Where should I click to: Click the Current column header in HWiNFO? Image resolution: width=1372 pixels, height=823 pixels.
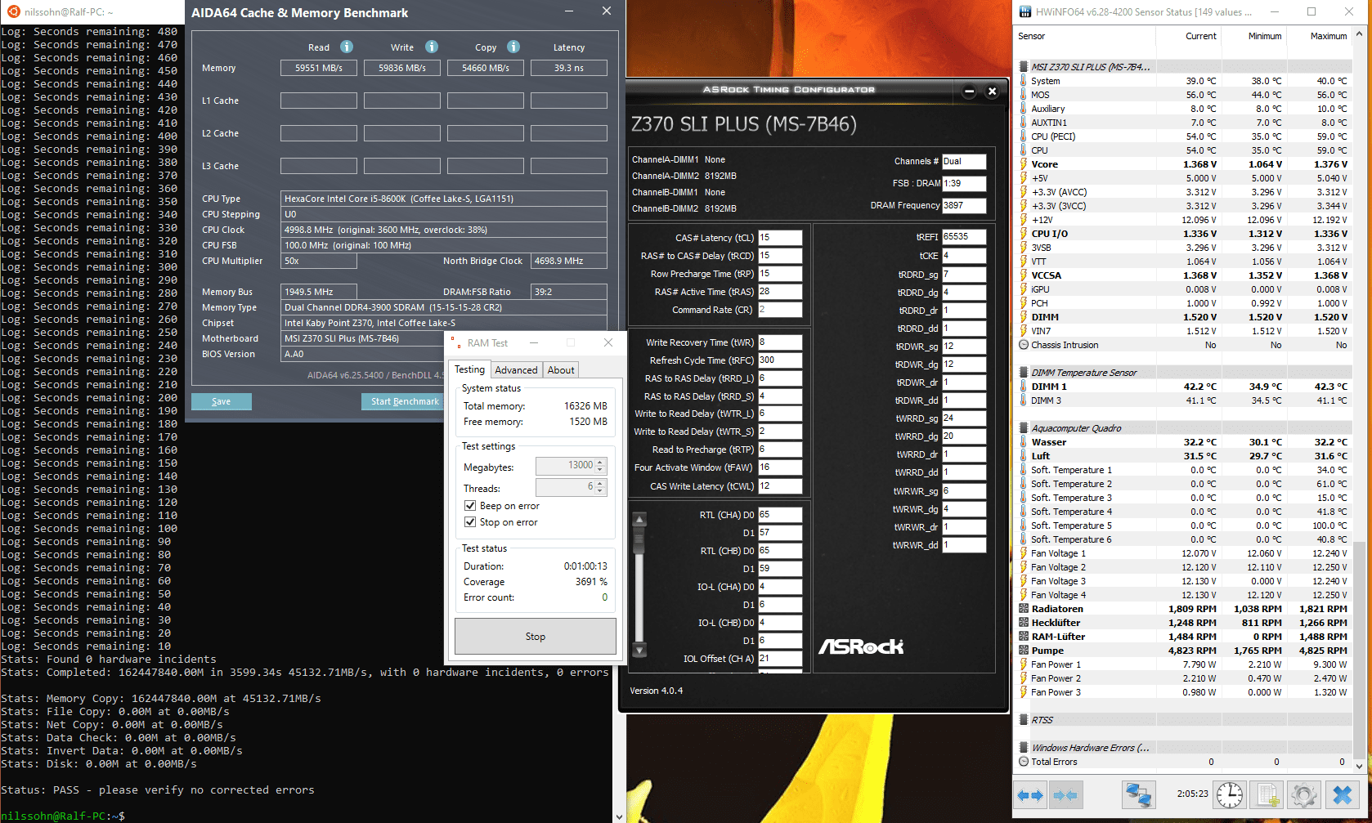[x=1188, y=36]
